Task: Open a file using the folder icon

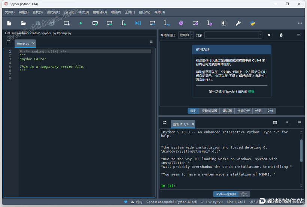Action: tap(23, 23)
